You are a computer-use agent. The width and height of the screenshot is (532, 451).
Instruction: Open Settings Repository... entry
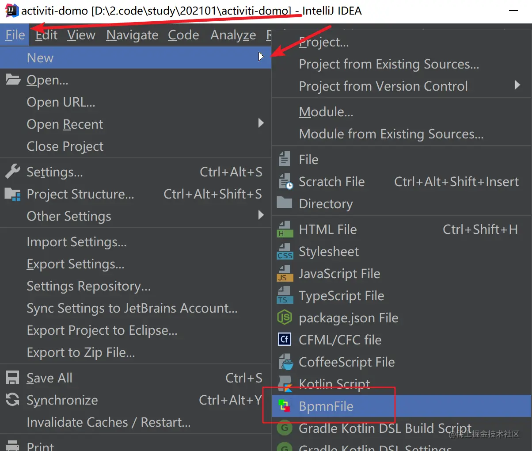click(x=136, y=286)
